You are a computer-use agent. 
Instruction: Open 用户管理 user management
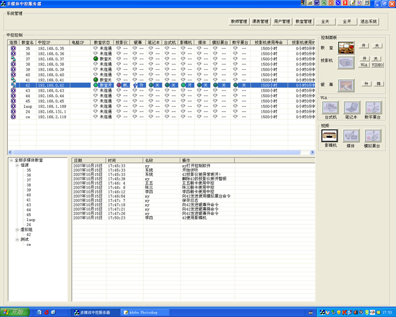point(282,22)
